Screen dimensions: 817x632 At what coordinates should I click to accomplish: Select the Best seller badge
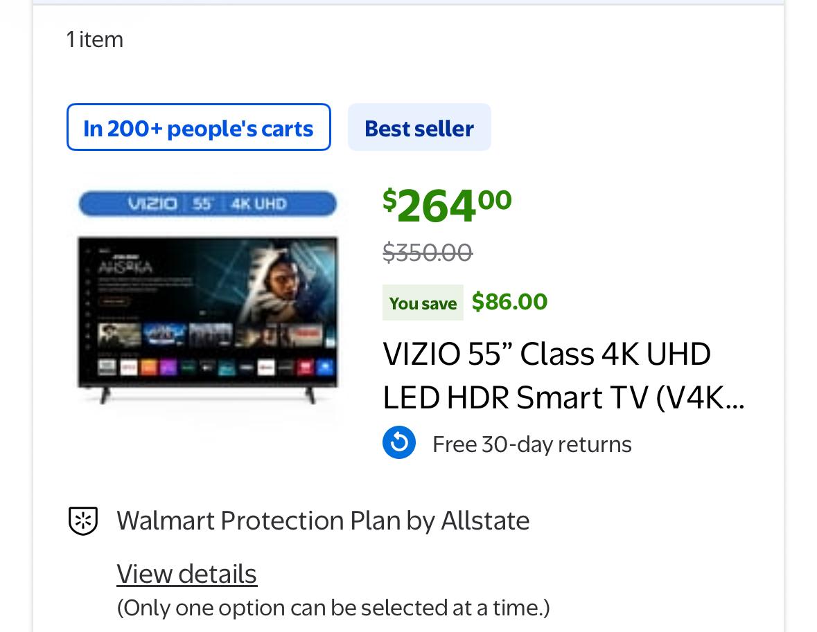click(x=419, y=127)
